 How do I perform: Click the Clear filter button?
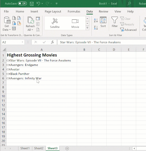(125, 19)
